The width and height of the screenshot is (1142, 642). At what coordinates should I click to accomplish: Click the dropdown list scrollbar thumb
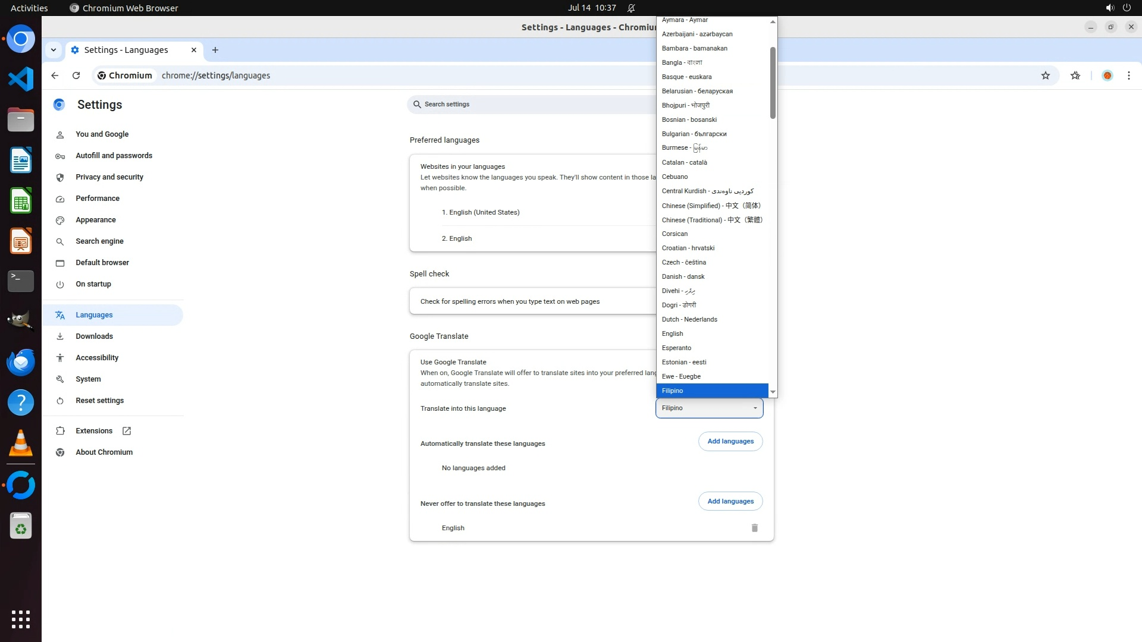click(x=773, y=83)
